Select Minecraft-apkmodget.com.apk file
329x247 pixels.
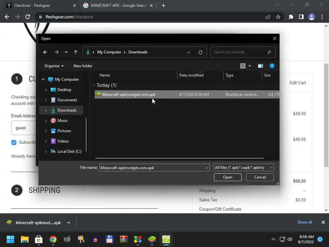click(x=187, y=95)
